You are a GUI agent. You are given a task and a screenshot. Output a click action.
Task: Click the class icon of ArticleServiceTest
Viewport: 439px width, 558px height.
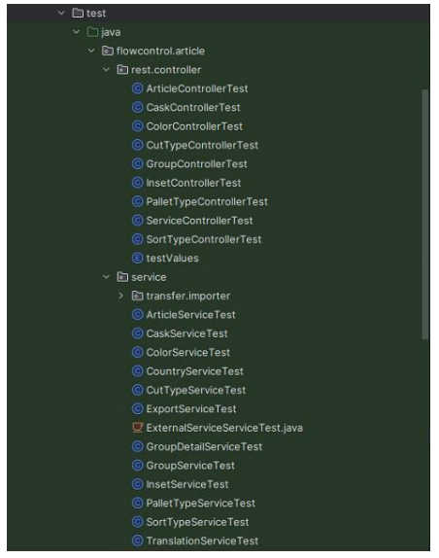pyautogui.click(x=138, y=315)
